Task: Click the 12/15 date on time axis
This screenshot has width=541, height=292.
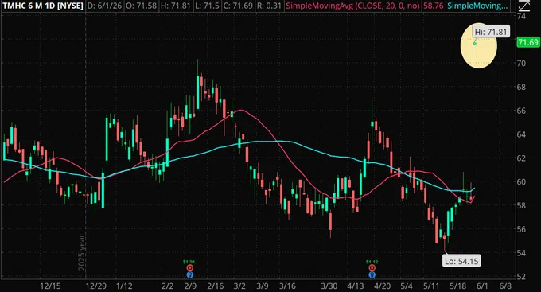Action: click(x=50, y=286)
